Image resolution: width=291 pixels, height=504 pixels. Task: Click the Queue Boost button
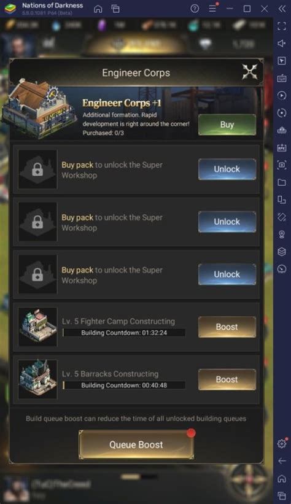tap(136, 444)
